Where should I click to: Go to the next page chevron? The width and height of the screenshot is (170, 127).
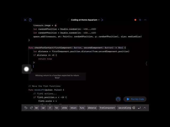(102, 20)
